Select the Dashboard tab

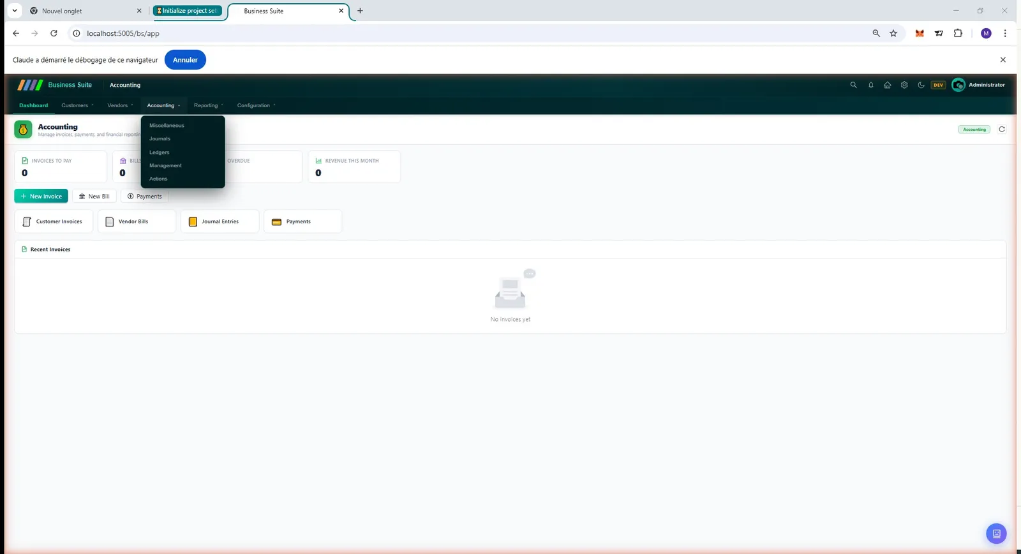pyautogui.click(x=33, y=105)
